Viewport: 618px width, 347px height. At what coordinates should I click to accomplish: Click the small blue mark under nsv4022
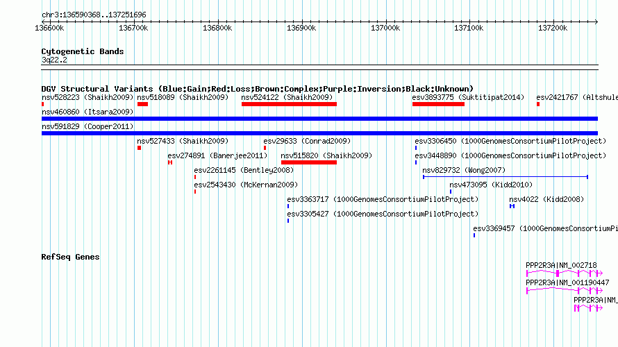(x=512, y=206)
